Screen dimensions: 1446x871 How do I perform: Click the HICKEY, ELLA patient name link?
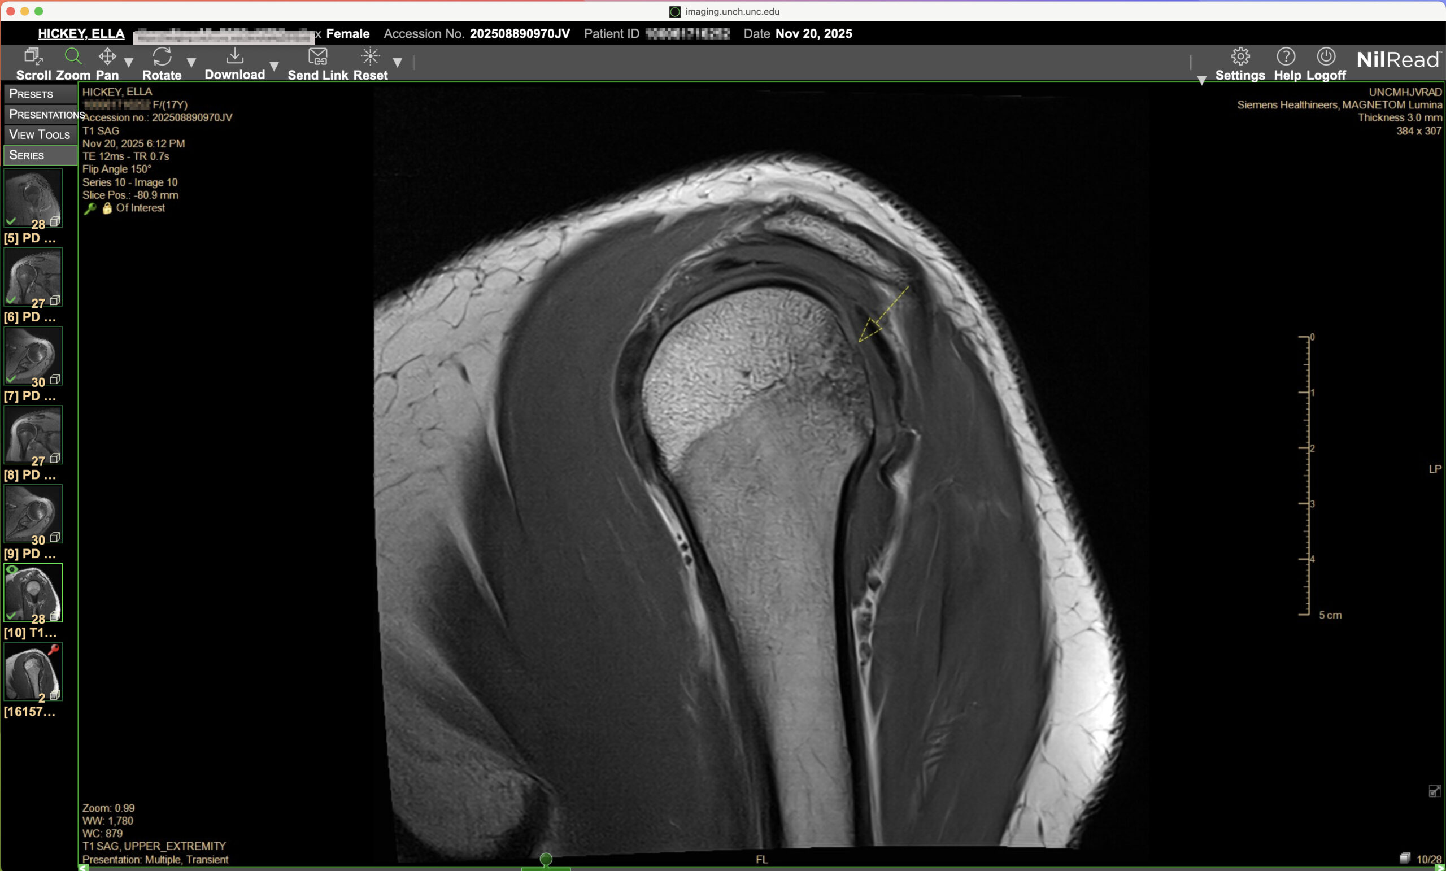(x=81, y=33)
